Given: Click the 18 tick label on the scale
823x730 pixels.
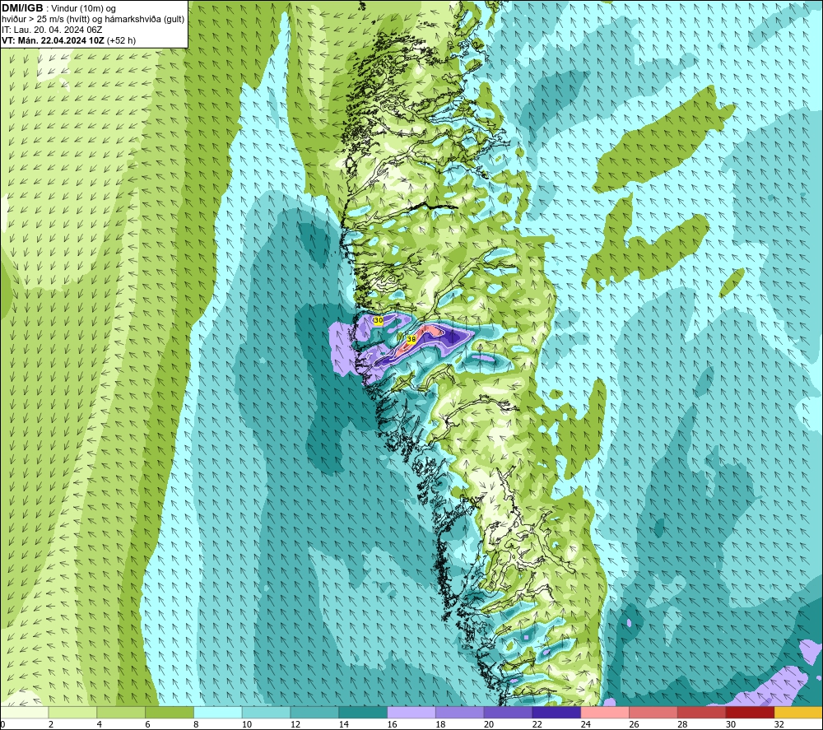Looking at the screenshot, I should click(x=440, y=725).
